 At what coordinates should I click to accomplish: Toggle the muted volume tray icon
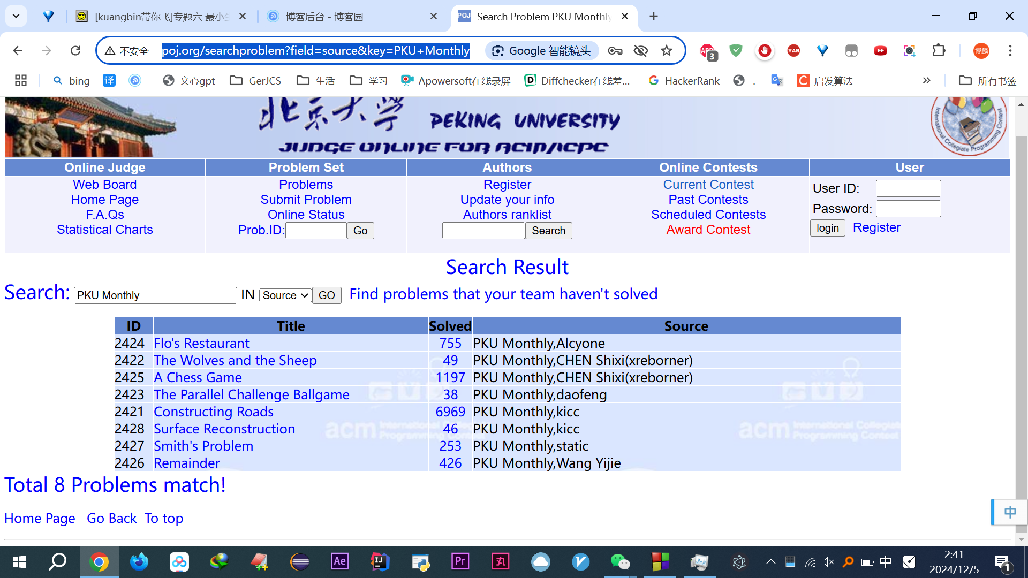coord(828,561)
